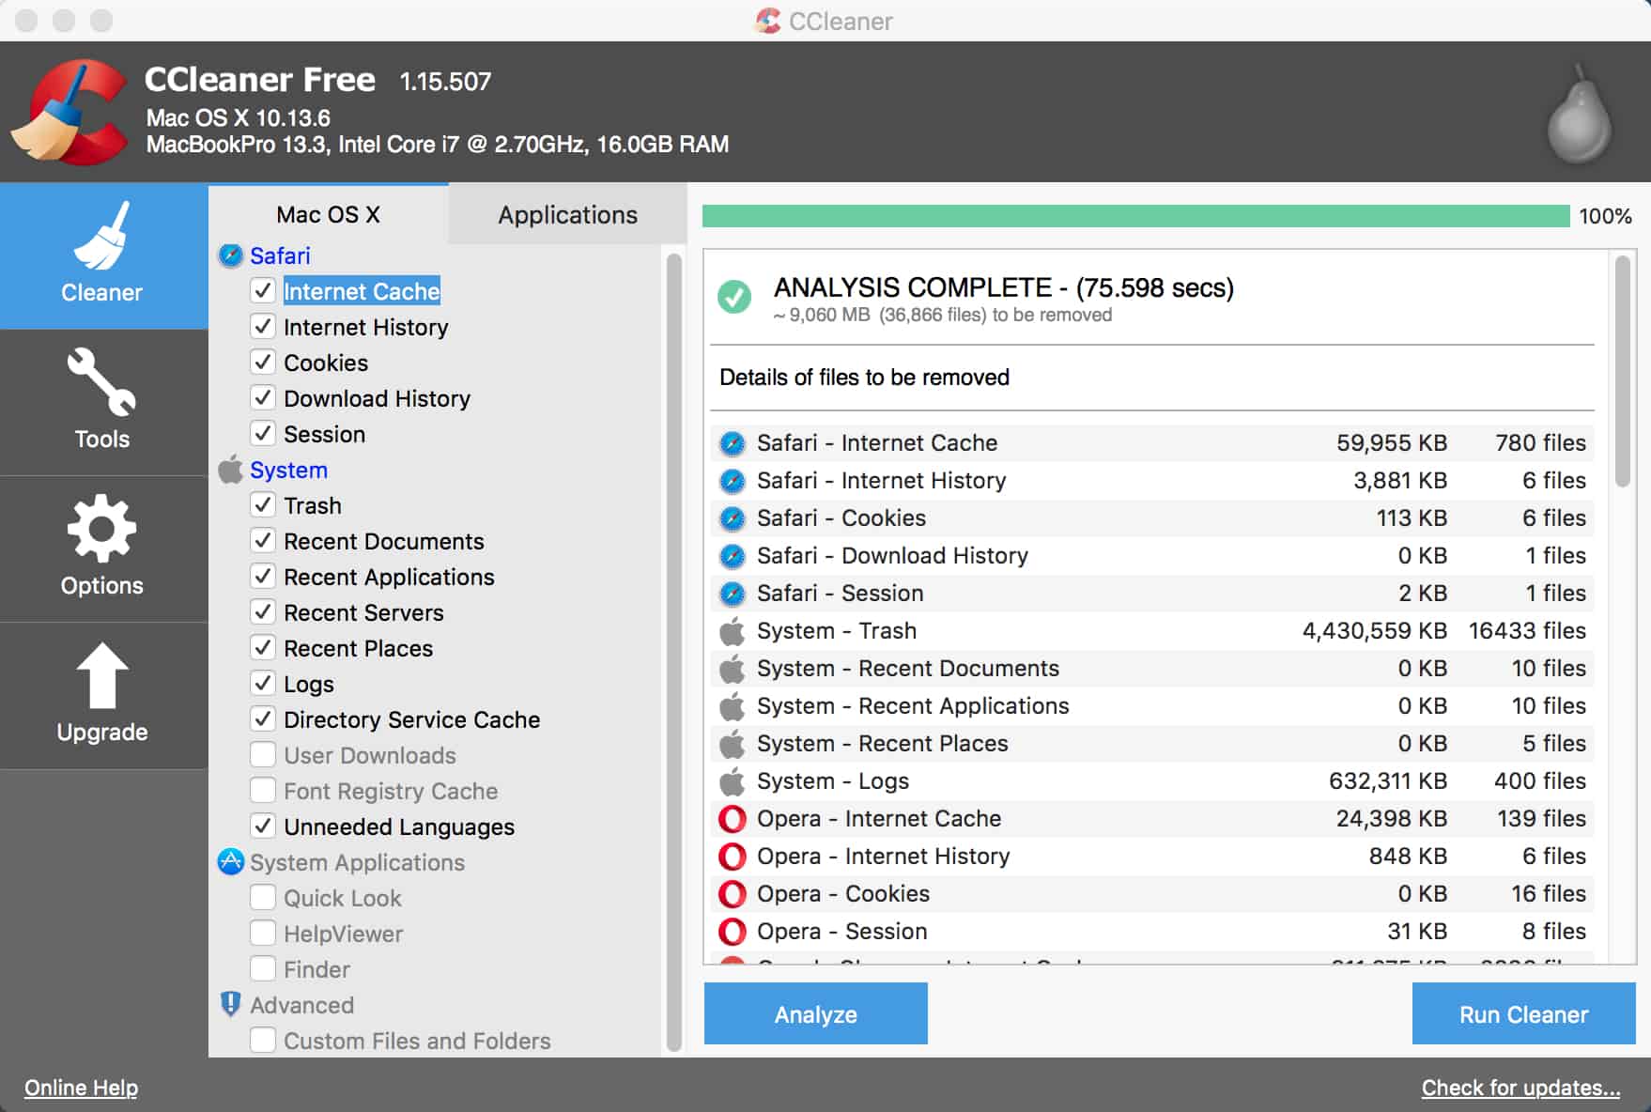Toggle the Session checkbox under Safari

(x=263, y=433)
